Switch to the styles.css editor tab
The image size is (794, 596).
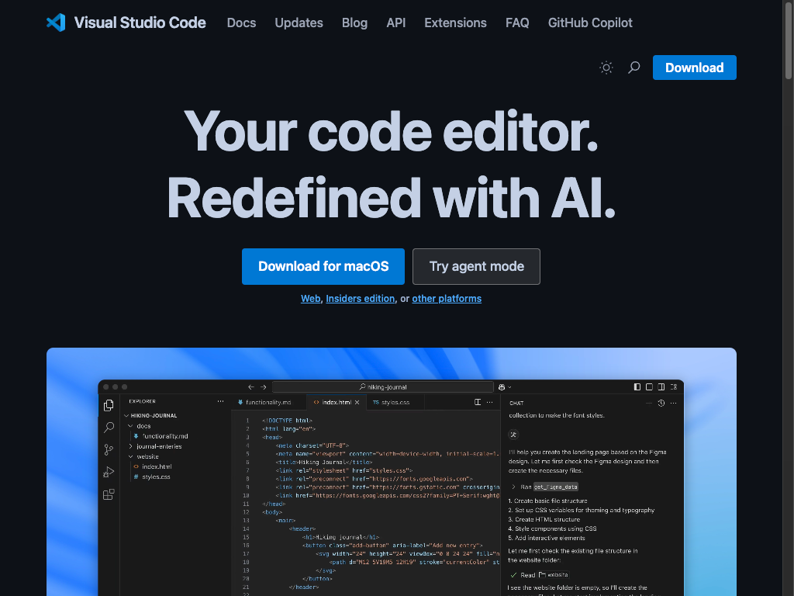click(392, 402)
